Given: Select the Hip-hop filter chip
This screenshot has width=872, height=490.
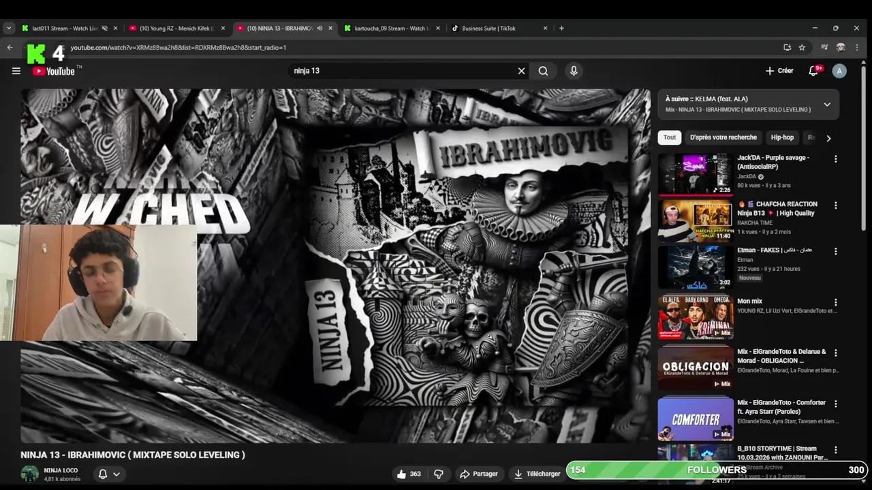Looking at the screenshot, I should (782, 137).
